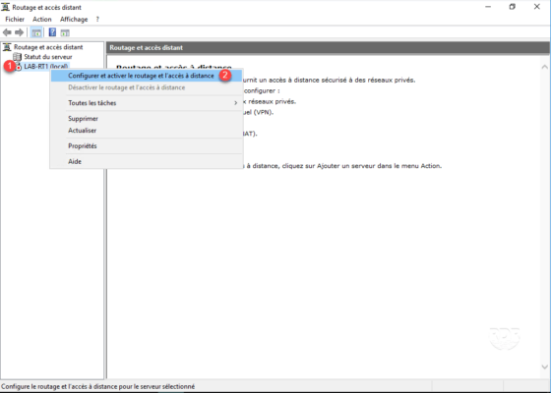551x393 pixels.
Task: Restore down the window
Action: tap(513, 7)
